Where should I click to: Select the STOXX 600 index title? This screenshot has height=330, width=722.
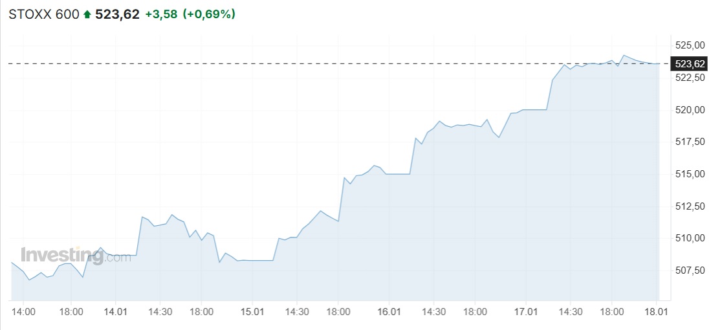point(43,14)
